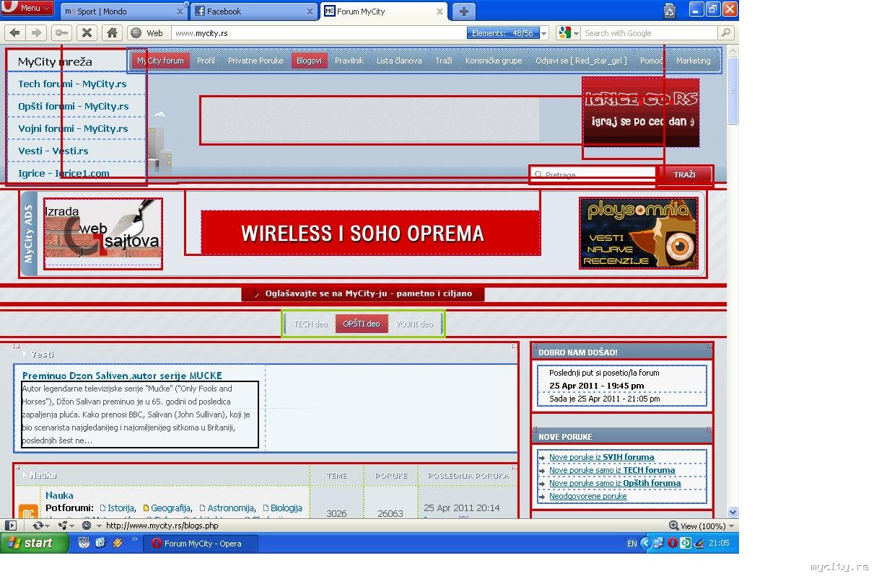
Task: Open the MyCity forum nav item
Action: [x=160, y=61]
